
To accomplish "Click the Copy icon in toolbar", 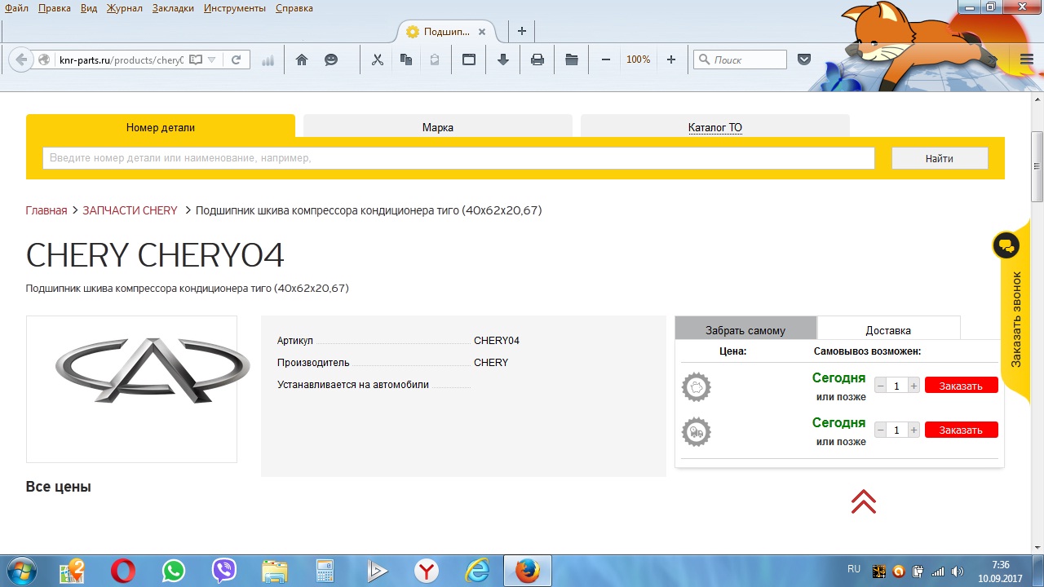I will click(406, 60).
